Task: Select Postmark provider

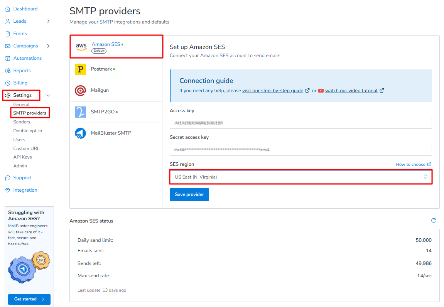Action: pos(116,69)
